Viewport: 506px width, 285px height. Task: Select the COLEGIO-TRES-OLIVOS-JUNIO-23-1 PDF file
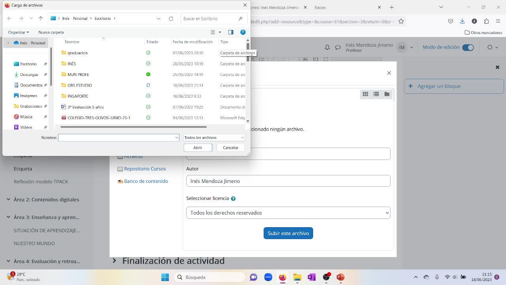click(x=99, y=118)
